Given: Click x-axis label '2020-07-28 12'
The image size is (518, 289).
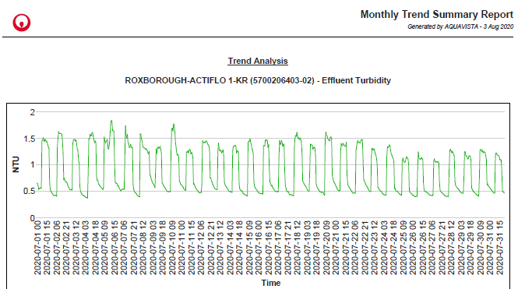Looking at the screenshot, I should (x=452, y=248).
